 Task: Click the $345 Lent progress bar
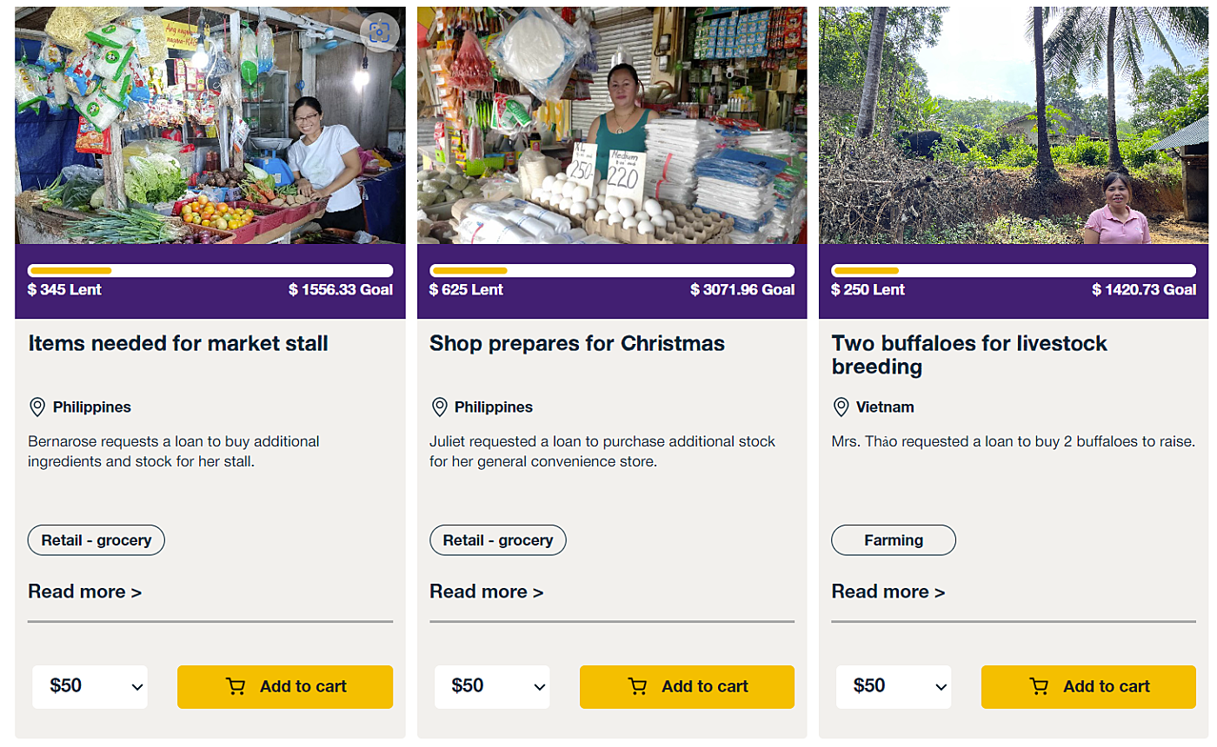coord(210,270)
